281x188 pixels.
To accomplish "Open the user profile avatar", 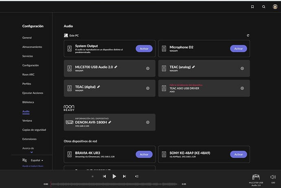I will pyautogui.click(x=275, y=7).
